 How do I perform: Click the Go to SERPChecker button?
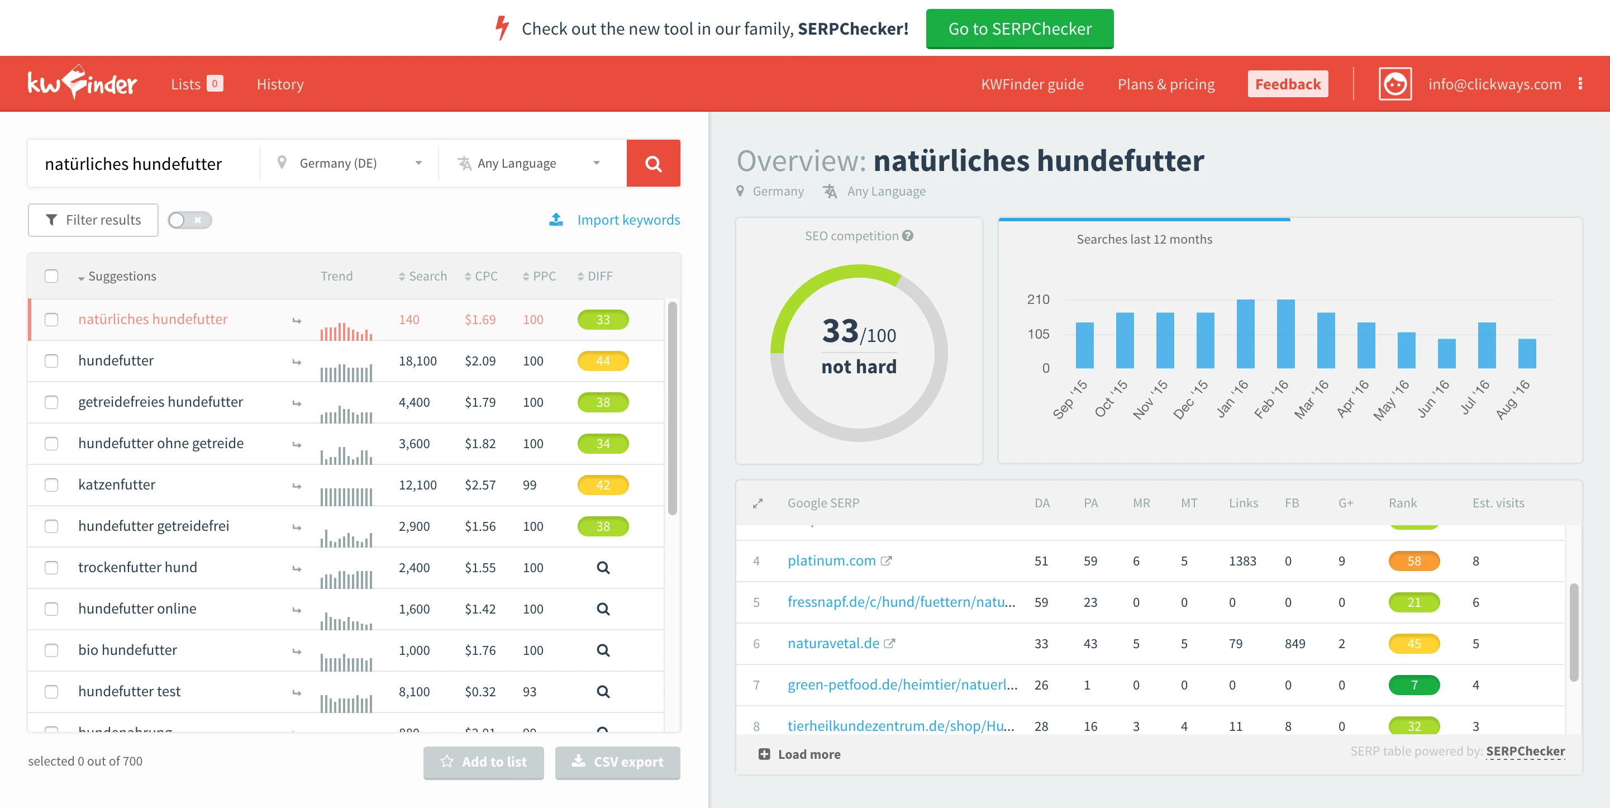point(1019,28)
